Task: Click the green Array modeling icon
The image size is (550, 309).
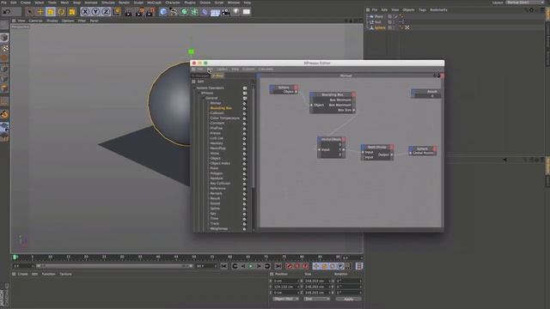Action: [194, 12]
